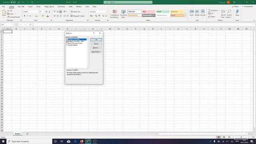The width and height of the screenshot is (256, 144).
Task: Click the Comments button
Action: click(x=248, y=7)
